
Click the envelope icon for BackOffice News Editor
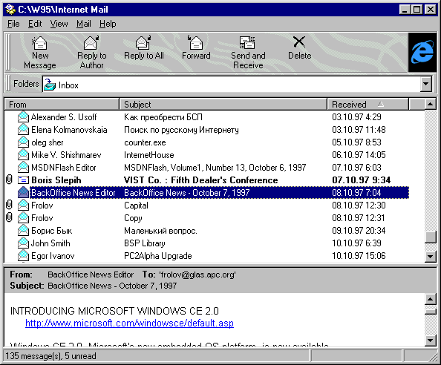[x=23, y=192]
